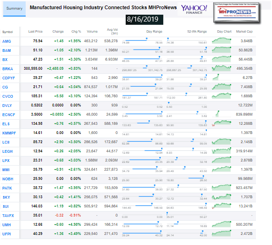Open TAVFX ticker link
This screenshot has width=272, height=245.
pyautogui.click(x=8, y=216)
